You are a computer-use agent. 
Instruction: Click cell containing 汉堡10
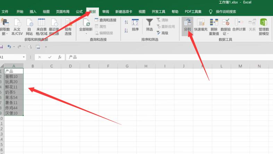(14, 113)
